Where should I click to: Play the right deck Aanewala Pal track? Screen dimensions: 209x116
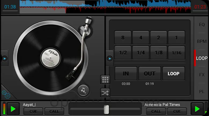coord(197,109)
